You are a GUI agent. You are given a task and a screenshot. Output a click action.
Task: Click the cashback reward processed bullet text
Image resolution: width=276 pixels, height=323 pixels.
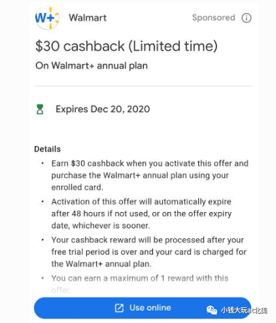click(149, 252)
